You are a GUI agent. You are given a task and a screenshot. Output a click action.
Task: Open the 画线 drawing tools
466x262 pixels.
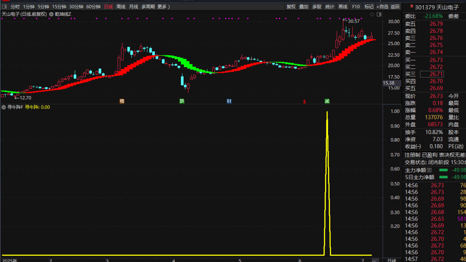coord(343,7)
